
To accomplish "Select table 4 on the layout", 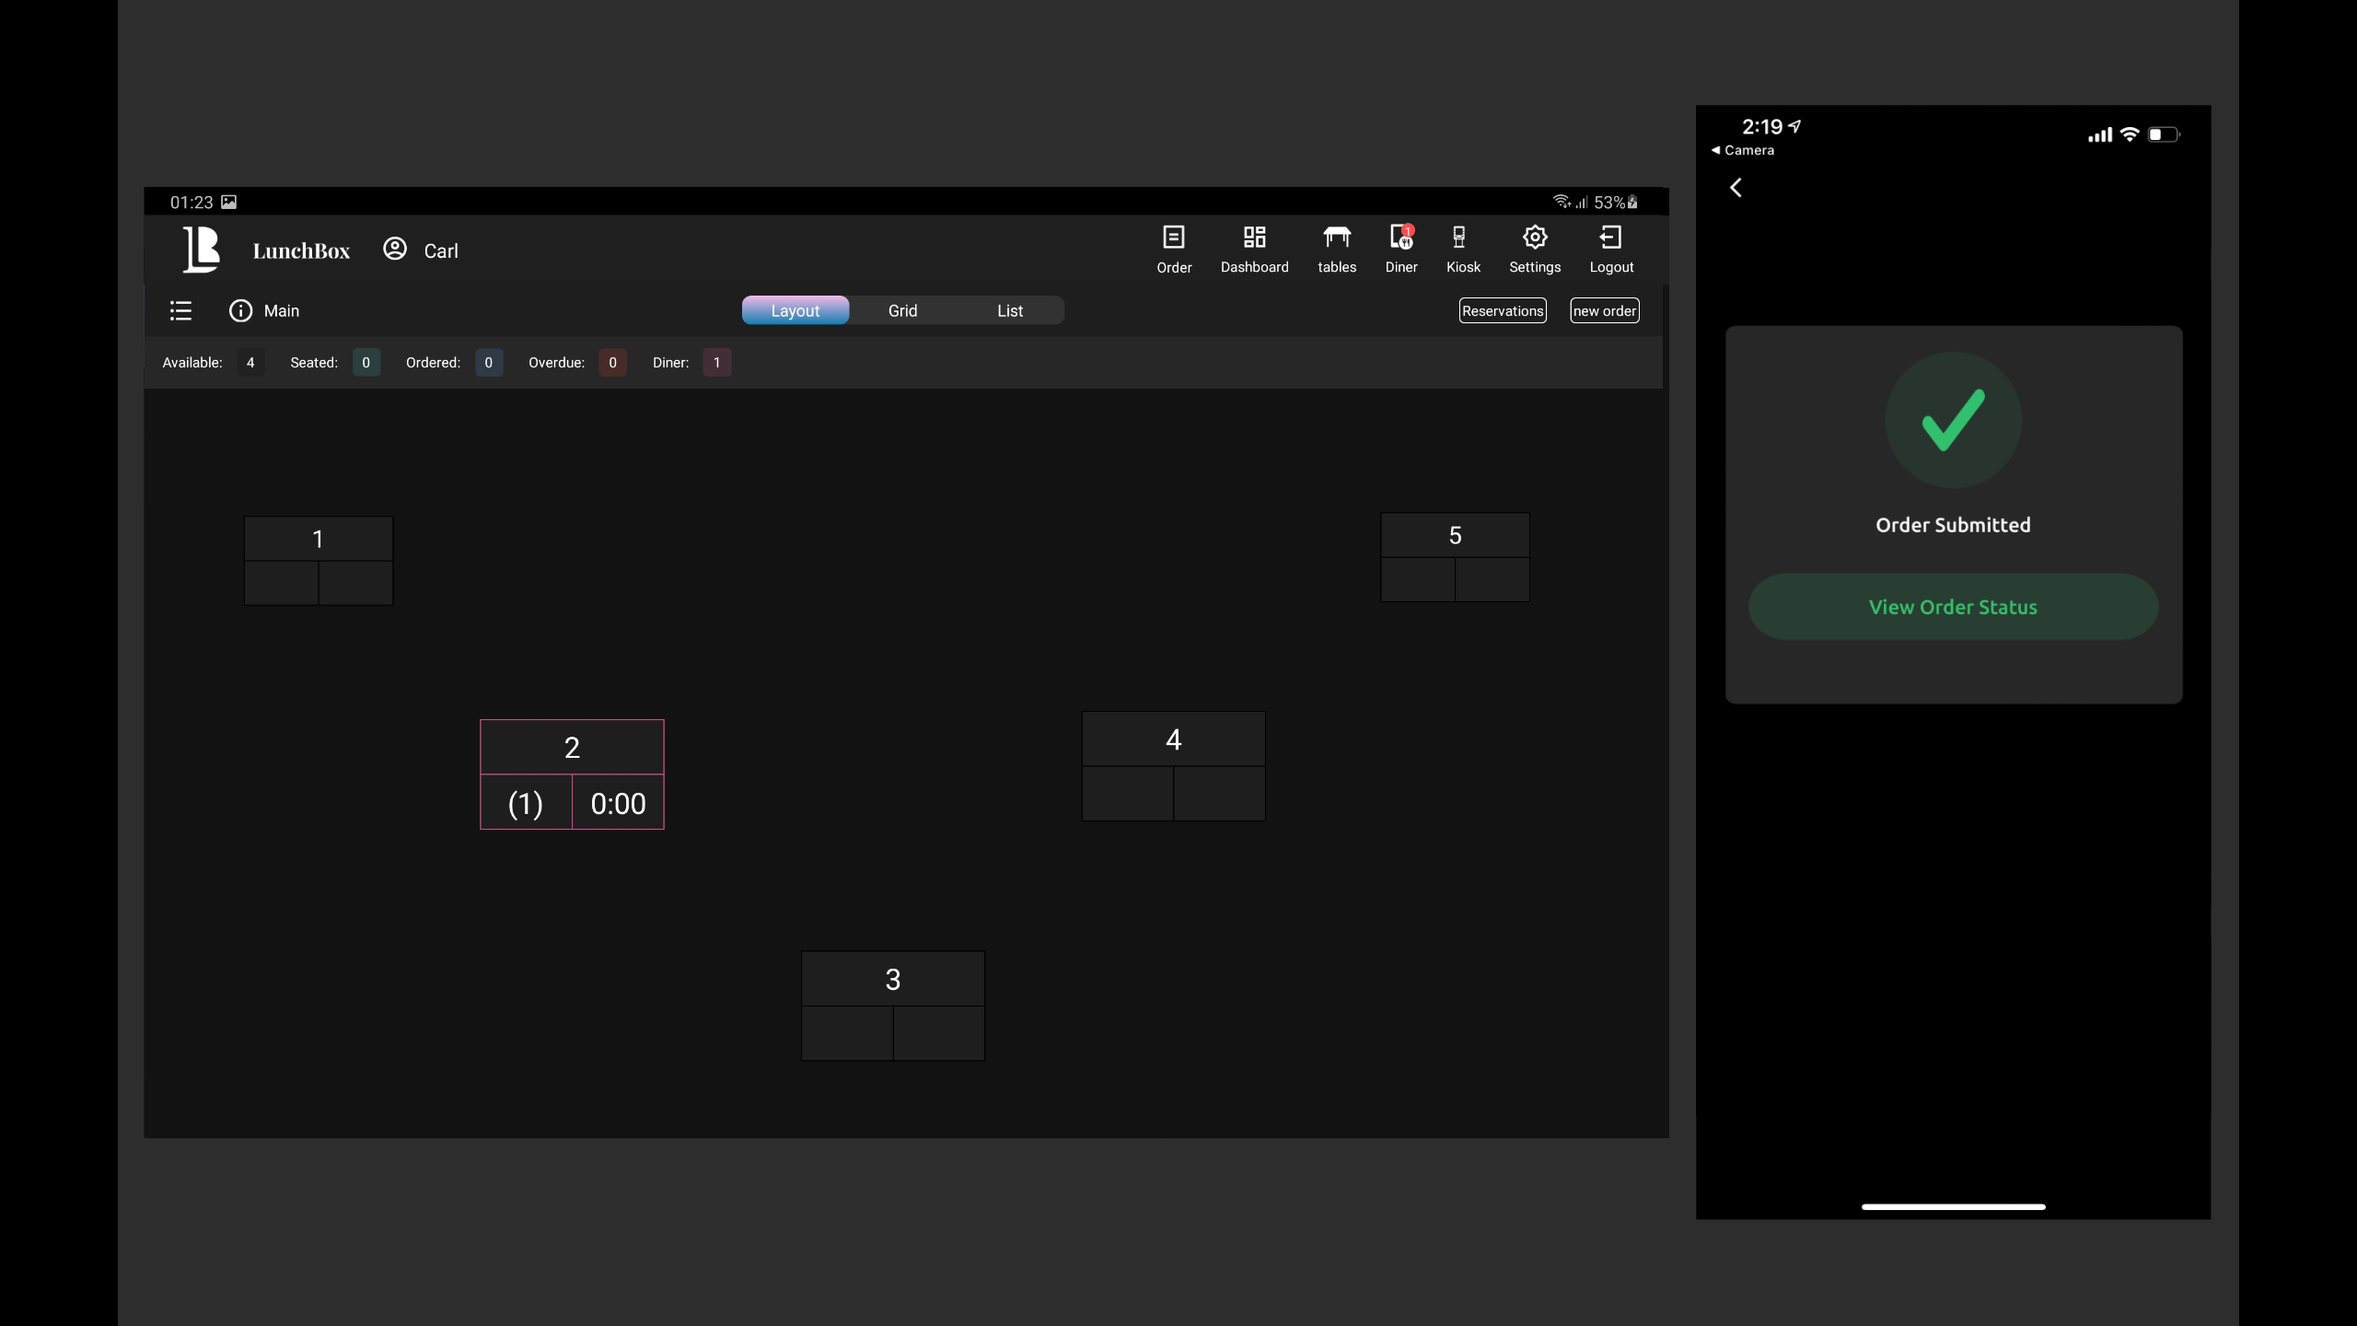I will click(1173, 765).
